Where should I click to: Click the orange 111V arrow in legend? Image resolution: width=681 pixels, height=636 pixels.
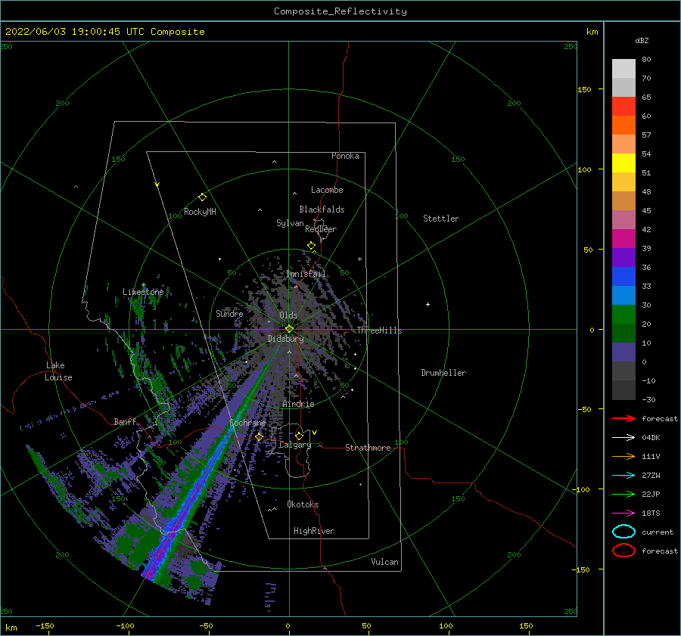[x=623, y=456]
